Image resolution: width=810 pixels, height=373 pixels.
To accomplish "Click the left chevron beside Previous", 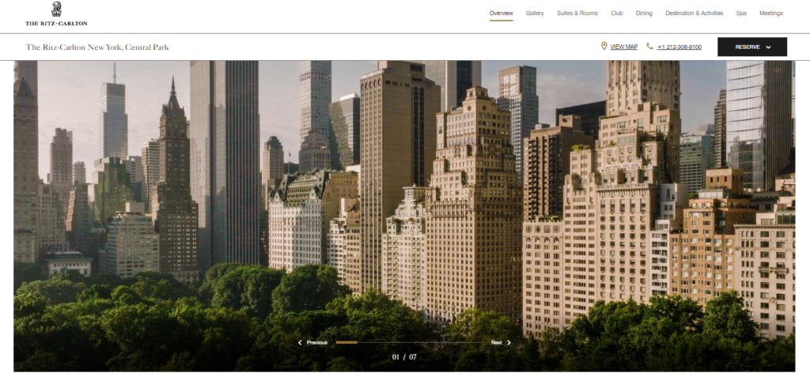I will tap(300, 342).
